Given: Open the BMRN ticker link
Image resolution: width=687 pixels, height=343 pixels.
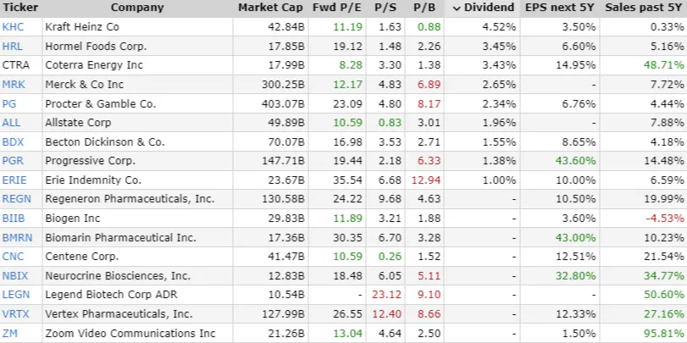Looking at the screenshot, I should [17, 237].
